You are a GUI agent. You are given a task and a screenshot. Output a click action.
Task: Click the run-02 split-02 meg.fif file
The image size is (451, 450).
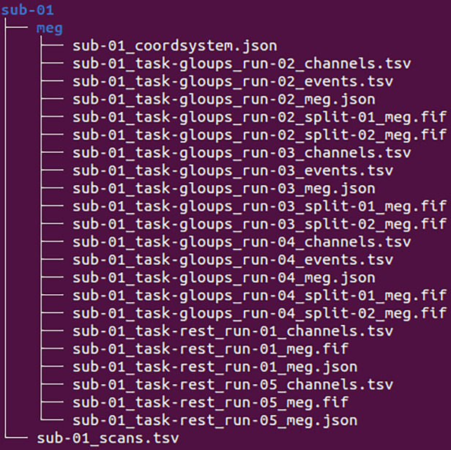click(x=259, y=135)
